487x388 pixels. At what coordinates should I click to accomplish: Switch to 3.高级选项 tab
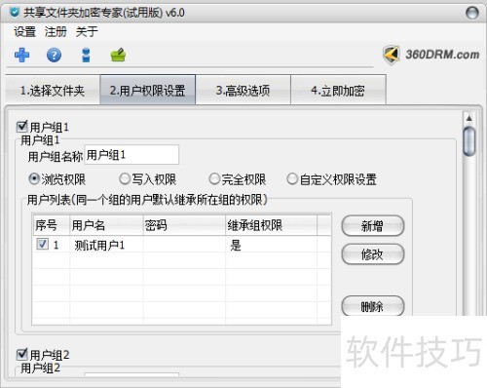(243, 90)
